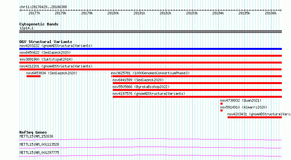Click the blue nsv4203222 variant bar
The height and width of the screenshot is (160, 291).
tap(150, 49)
